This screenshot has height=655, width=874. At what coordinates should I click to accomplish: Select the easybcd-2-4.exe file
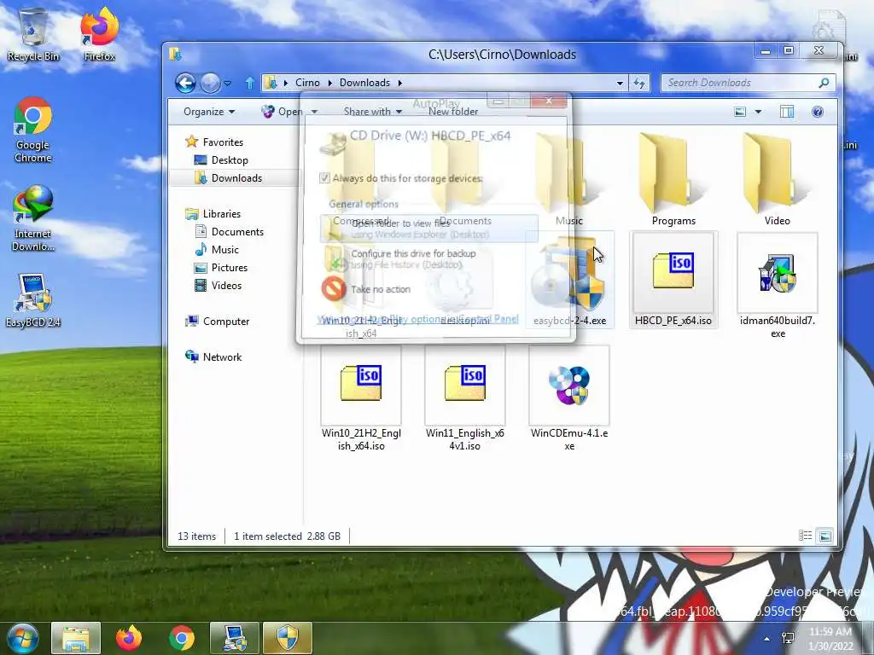point(569,280)
